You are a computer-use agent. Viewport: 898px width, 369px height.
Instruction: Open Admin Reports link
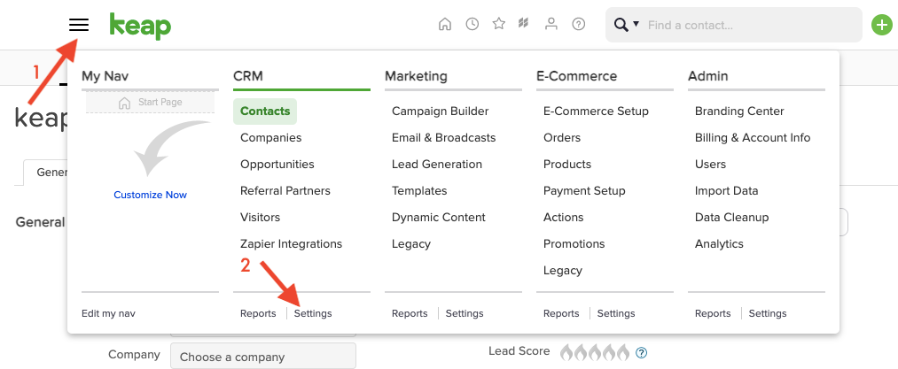tap(713, 313)
